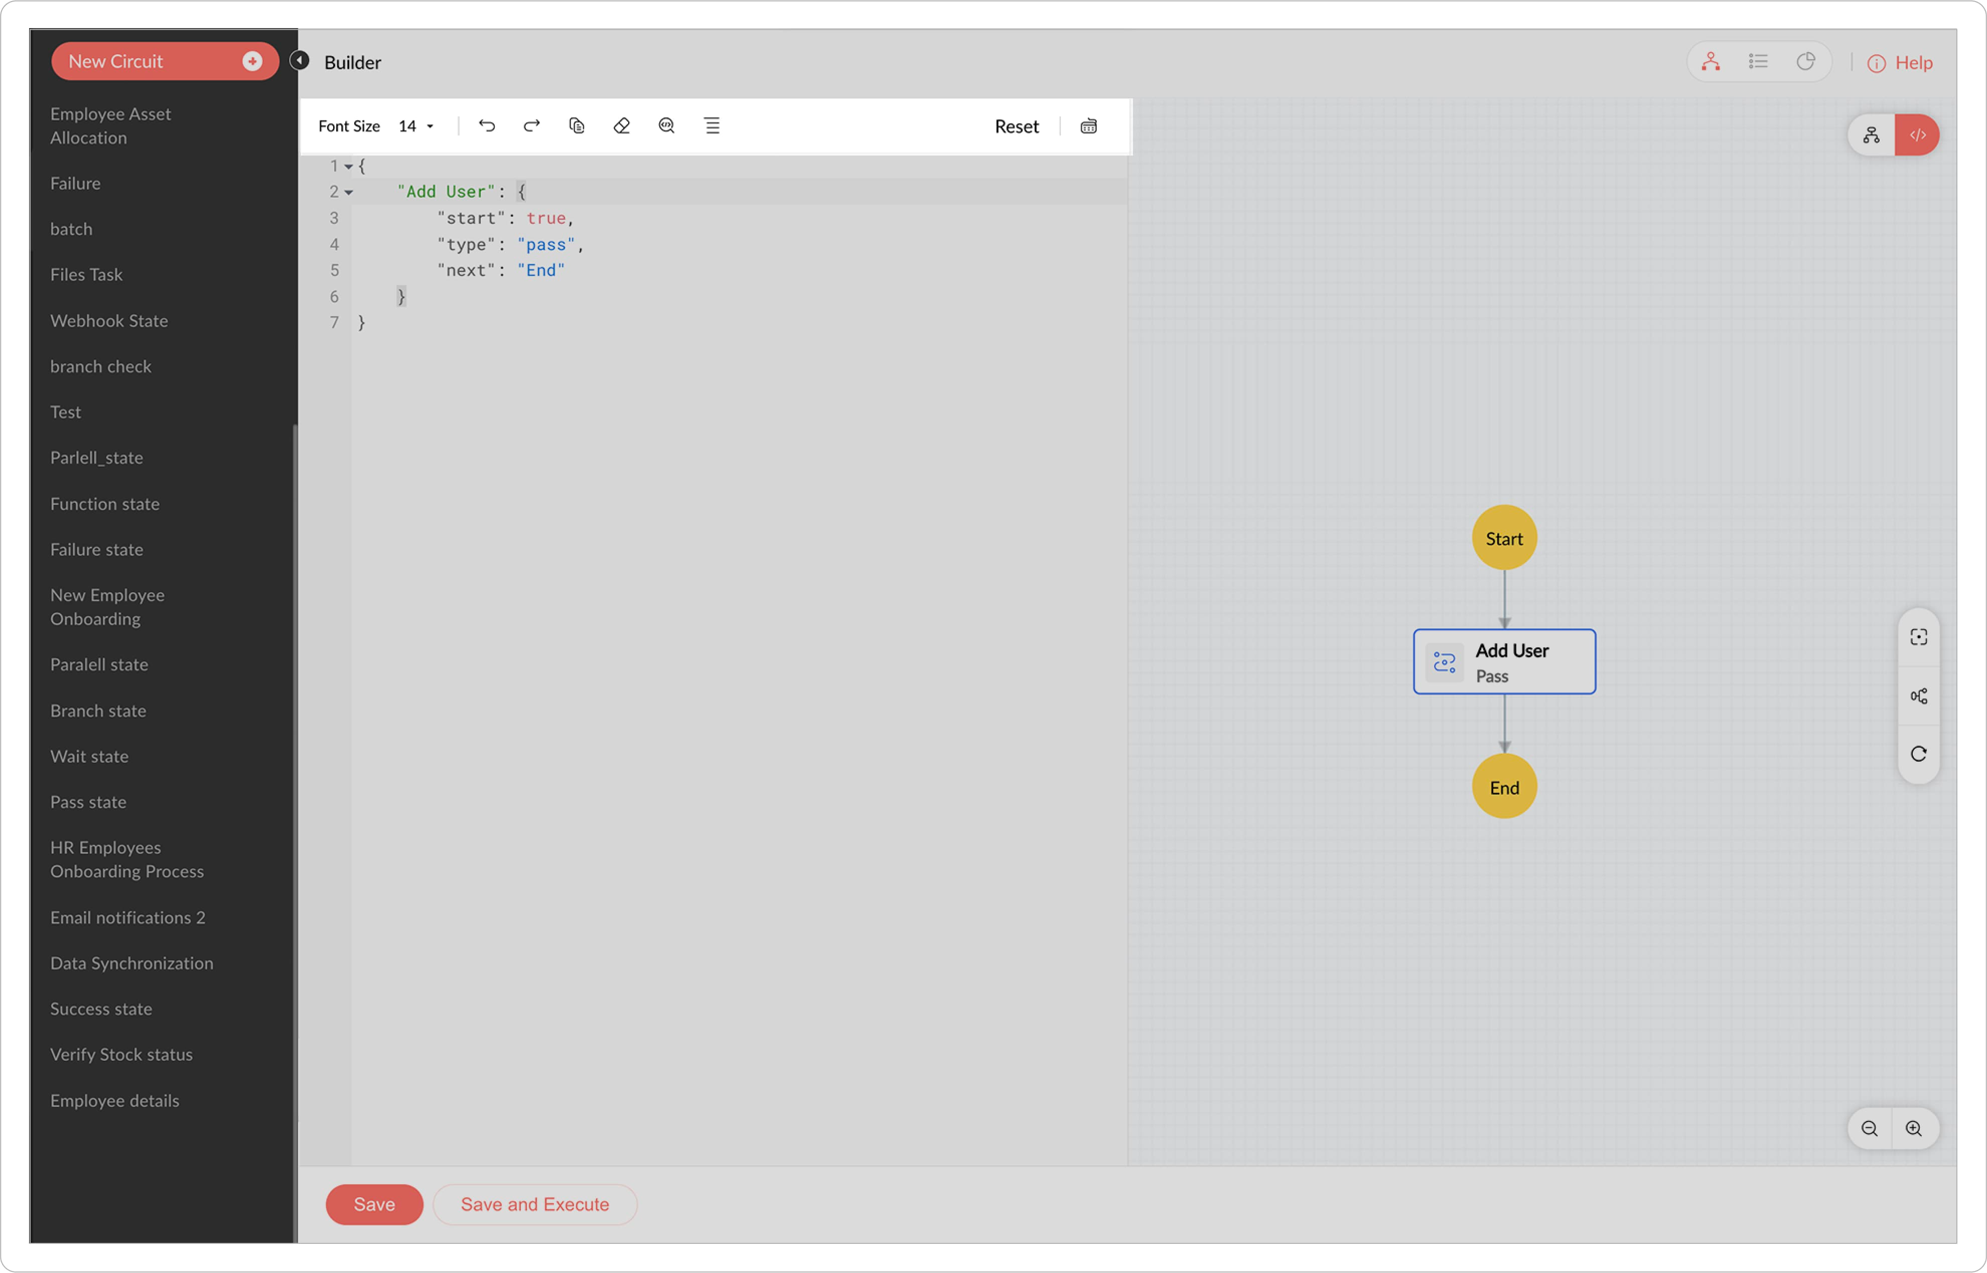1987x1273 pixels.
Task: Collapse code fold at line 1
Action: (x=349, y=167)
